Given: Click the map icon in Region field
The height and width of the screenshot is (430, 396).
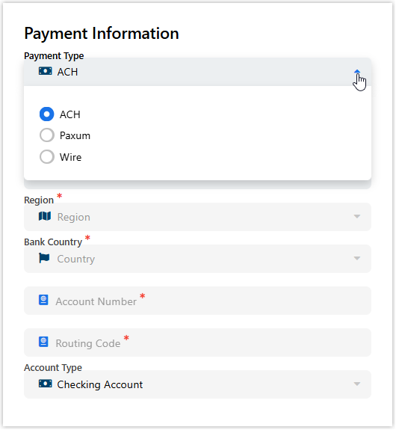Looking at the screenshot, I should [45, 216].
